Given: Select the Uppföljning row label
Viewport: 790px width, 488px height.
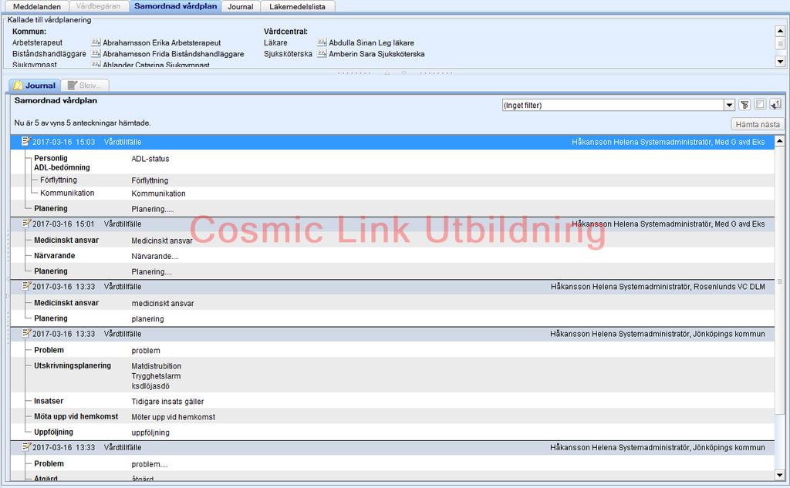Looking at the screenshot, I should click(x=53, y=432).
